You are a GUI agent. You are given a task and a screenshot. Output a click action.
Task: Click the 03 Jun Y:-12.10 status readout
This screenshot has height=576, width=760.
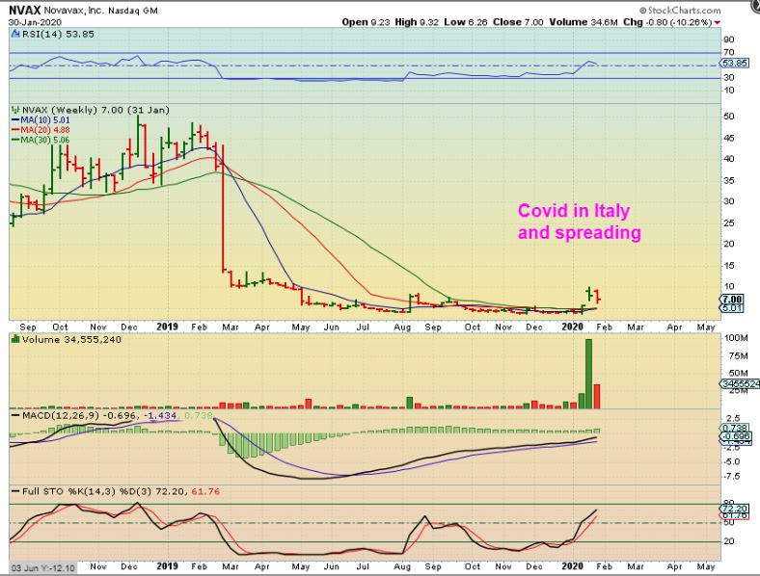pyautogui.click(x=43, y=568)
